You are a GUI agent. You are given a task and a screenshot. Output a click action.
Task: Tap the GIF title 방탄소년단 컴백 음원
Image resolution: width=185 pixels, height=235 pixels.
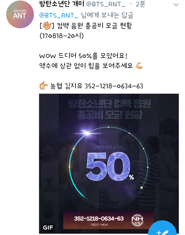click(109, 103)
